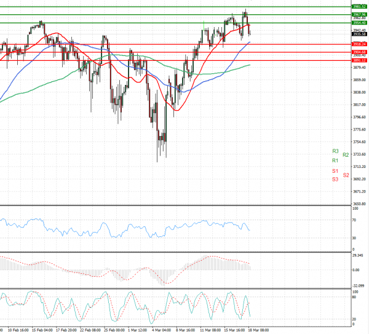Click the 18 Mar 08:00 time label
Screen dimensions: 369x334
click(259, 330)
